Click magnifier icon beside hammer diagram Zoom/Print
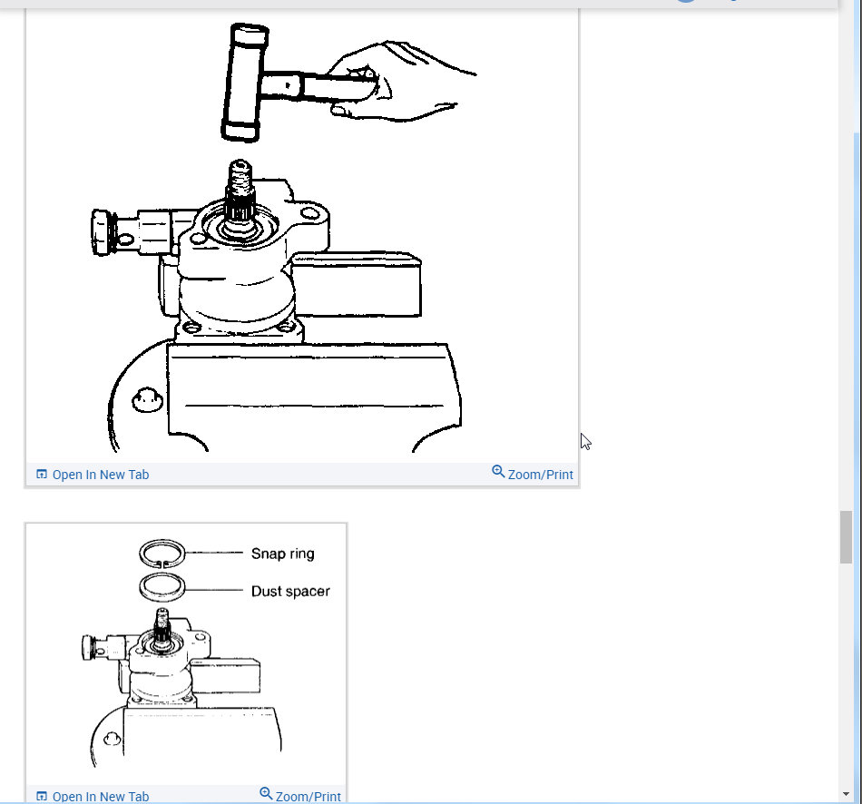This screenshot has height=804, width=862. pyautogui.click(x=498, y=472)
